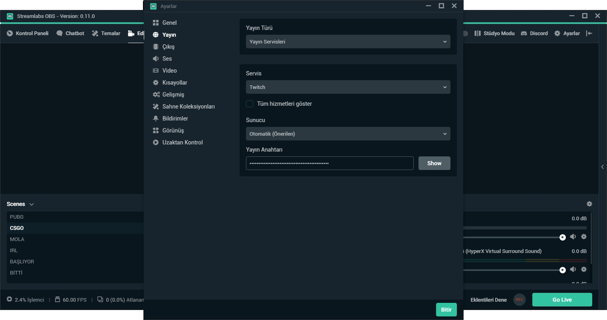Viewport: 607px width, 320px height.
Task: Toggle Stüdyo Modu in main toolbar
Action: click(x=494, y=34)
